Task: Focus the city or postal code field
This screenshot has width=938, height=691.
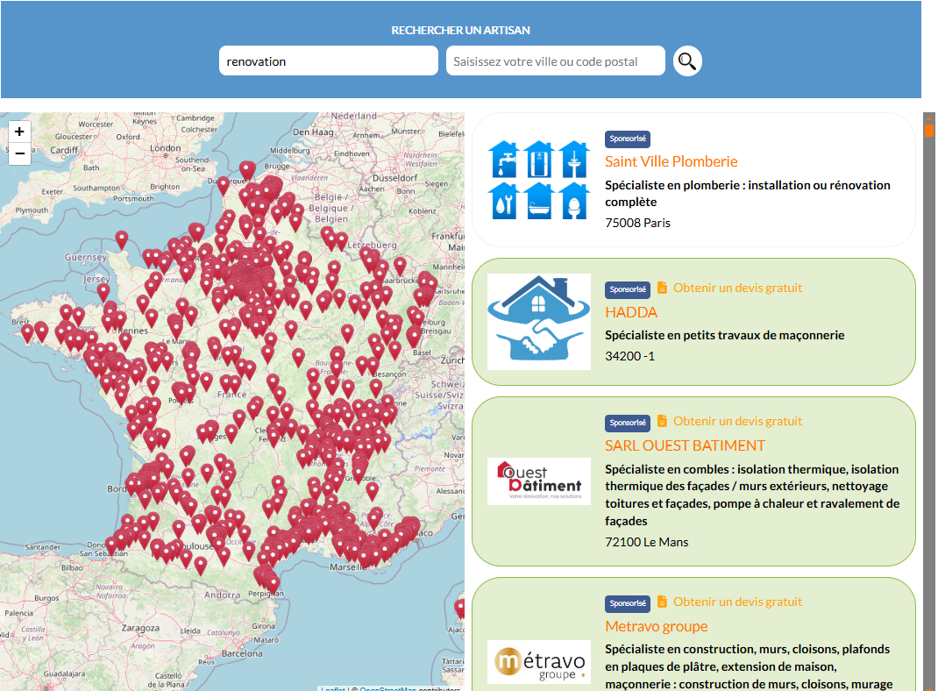Action: tap(555, 61)
